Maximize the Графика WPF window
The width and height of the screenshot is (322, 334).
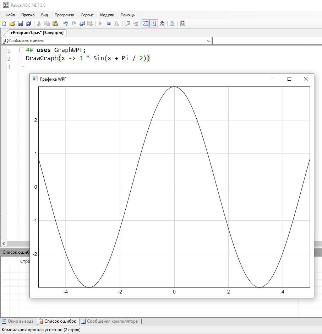tap(289, 79)
